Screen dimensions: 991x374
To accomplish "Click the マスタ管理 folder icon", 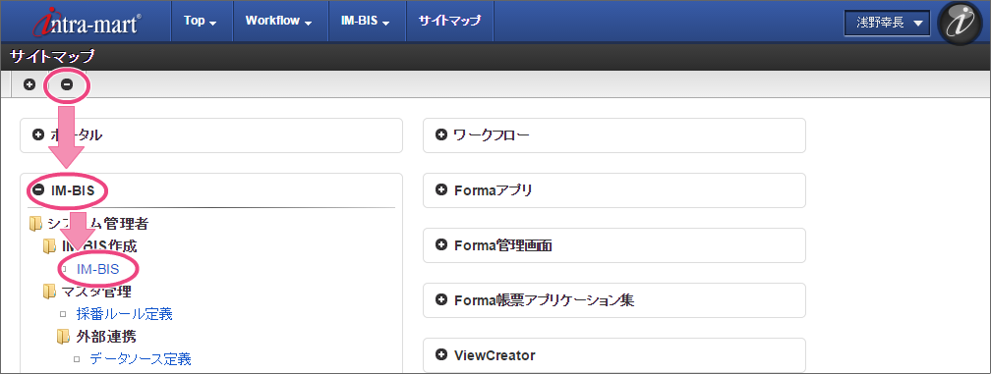I will [49, 292].
